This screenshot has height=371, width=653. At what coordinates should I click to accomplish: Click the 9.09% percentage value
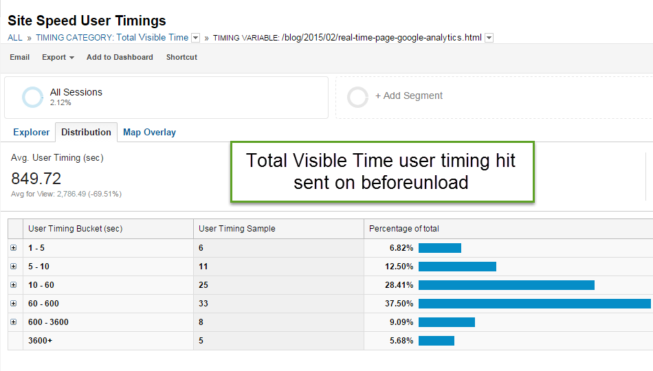[401, 322]
